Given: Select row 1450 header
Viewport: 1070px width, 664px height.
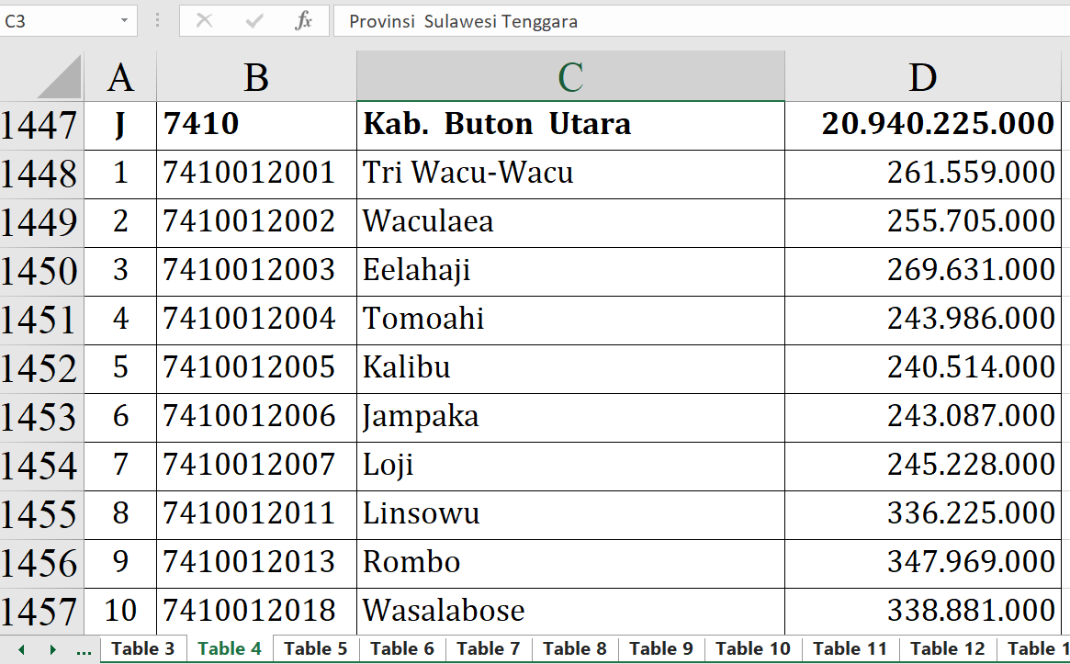Looking at the screenshot, I should click(40, 271).
